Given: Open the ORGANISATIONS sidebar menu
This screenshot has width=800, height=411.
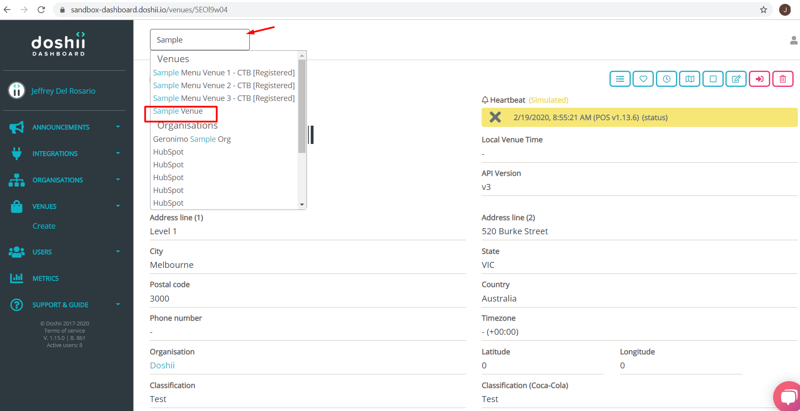Looking at the screenshot, I should (58, 180).
